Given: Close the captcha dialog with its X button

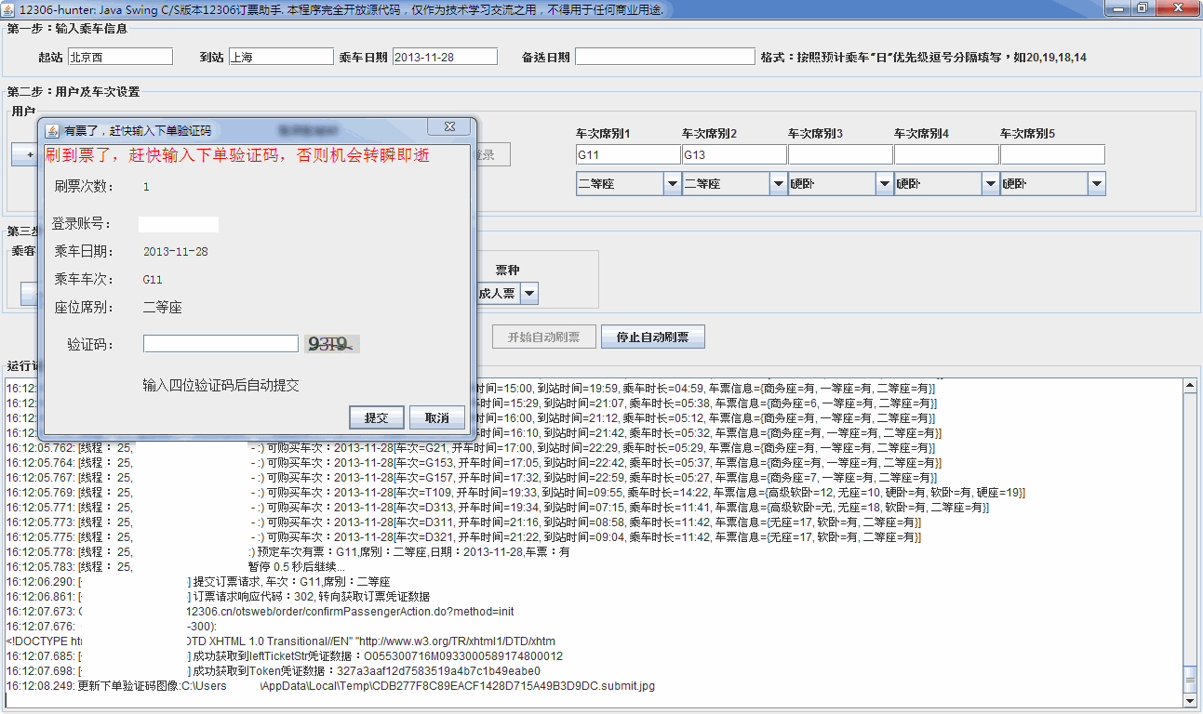Looking at the screenshot, I should coord(448,127).
